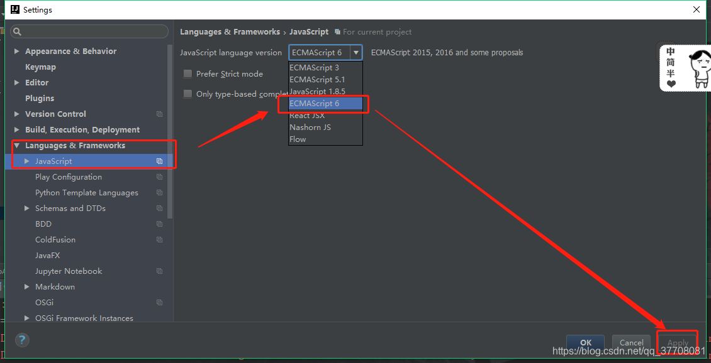Select ECMAScript 5.1 option
The height and width of the screenshot is (363, 711).
[x=325, y=79]
